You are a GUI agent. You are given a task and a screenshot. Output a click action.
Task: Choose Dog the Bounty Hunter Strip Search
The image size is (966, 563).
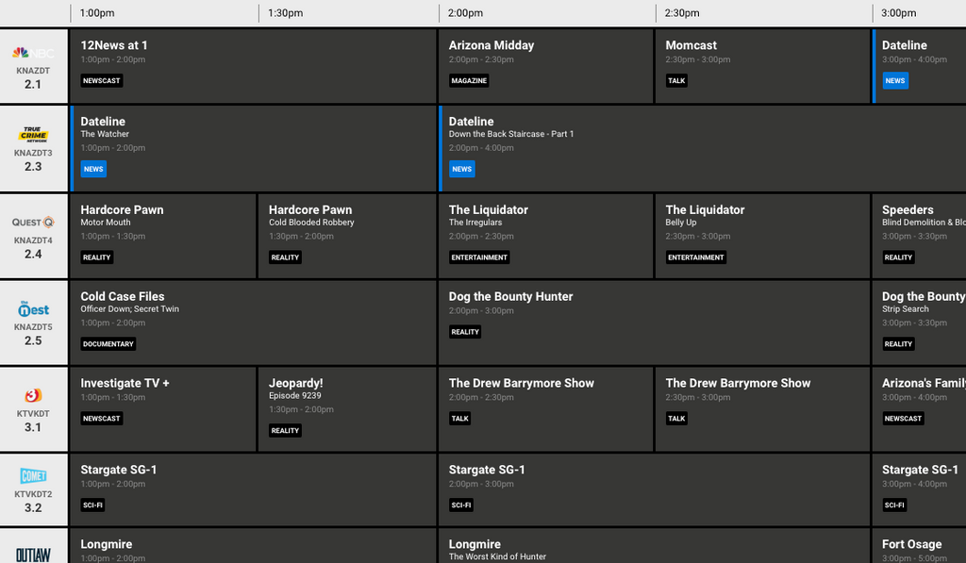click(919, 323)
